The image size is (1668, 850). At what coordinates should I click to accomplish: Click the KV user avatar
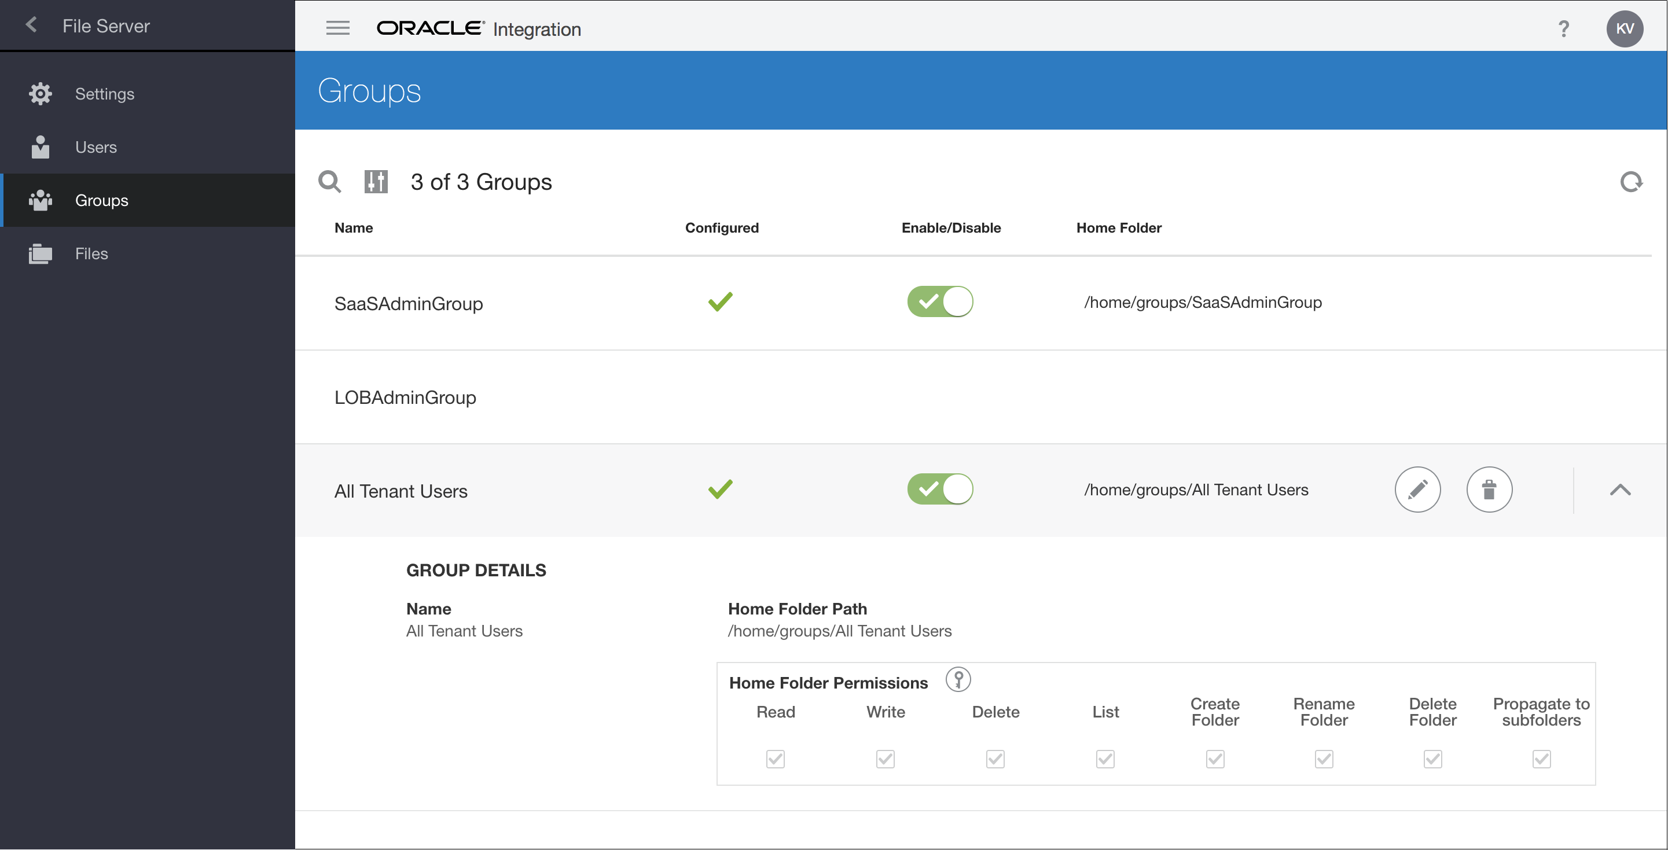[1624, 28]
